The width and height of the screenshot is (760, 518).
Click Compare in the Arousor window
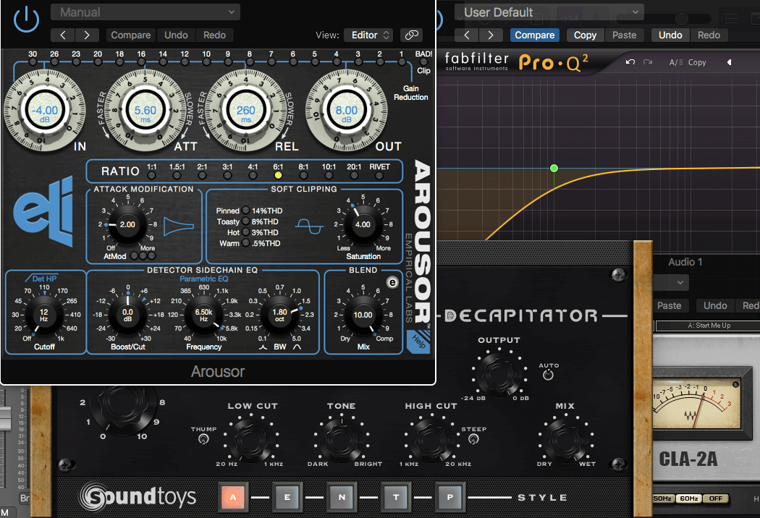coord(131,35)
